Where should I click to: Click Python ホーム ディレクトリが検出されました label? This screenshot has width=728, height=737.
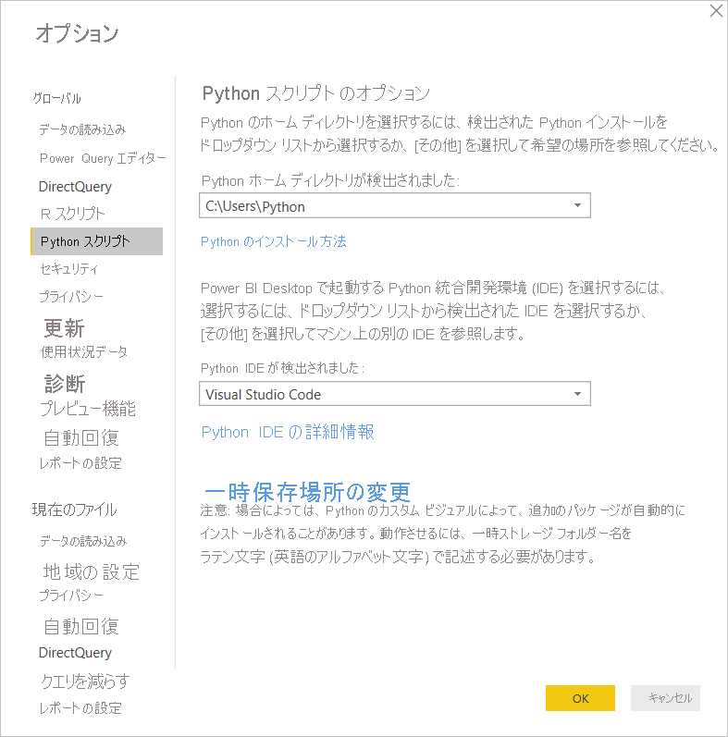(330, 180)
